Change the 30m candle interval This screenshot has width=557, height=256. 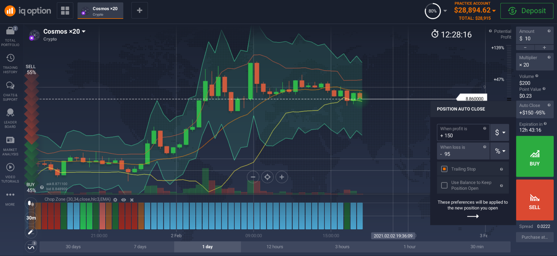(31, 218)
